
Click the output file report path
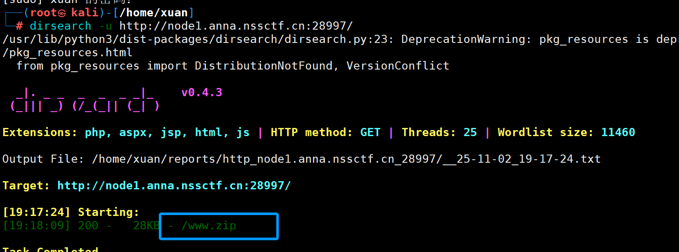pos(346,159)
